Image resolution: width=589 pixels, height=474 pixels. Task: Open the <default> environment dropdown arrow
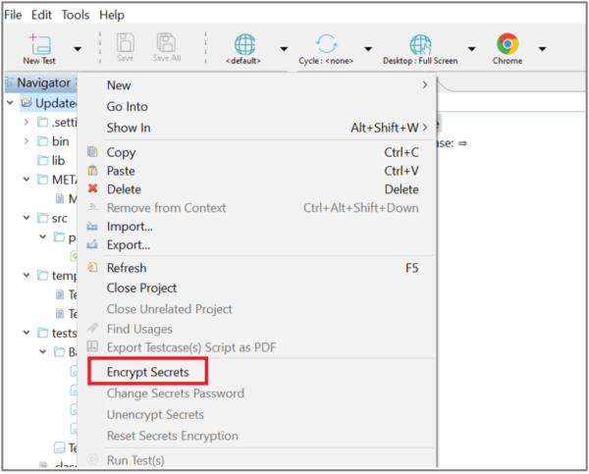(284, 49)
